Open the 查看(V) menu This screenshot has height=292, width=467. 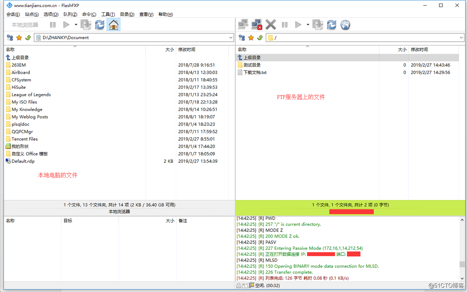click(146, 14)
